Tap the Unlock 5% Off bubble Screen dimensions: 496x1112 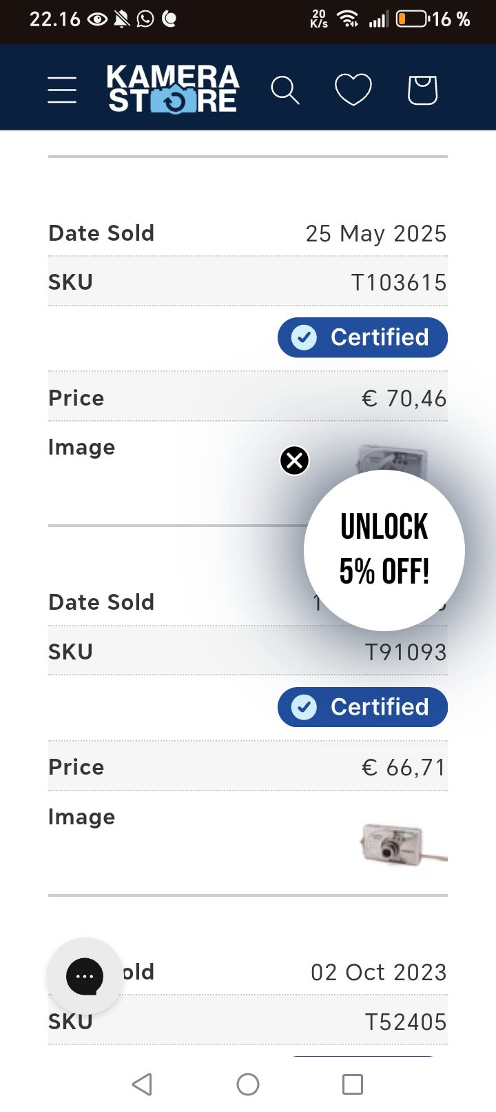pyautogui.click(x=384, y=550)
